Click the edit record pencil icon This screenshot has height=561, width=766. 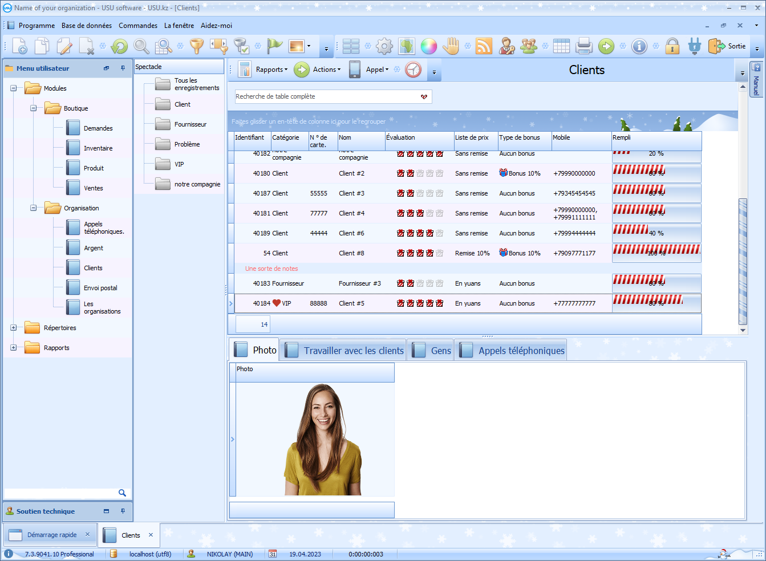pyautogui.click(x=64, y=46)
